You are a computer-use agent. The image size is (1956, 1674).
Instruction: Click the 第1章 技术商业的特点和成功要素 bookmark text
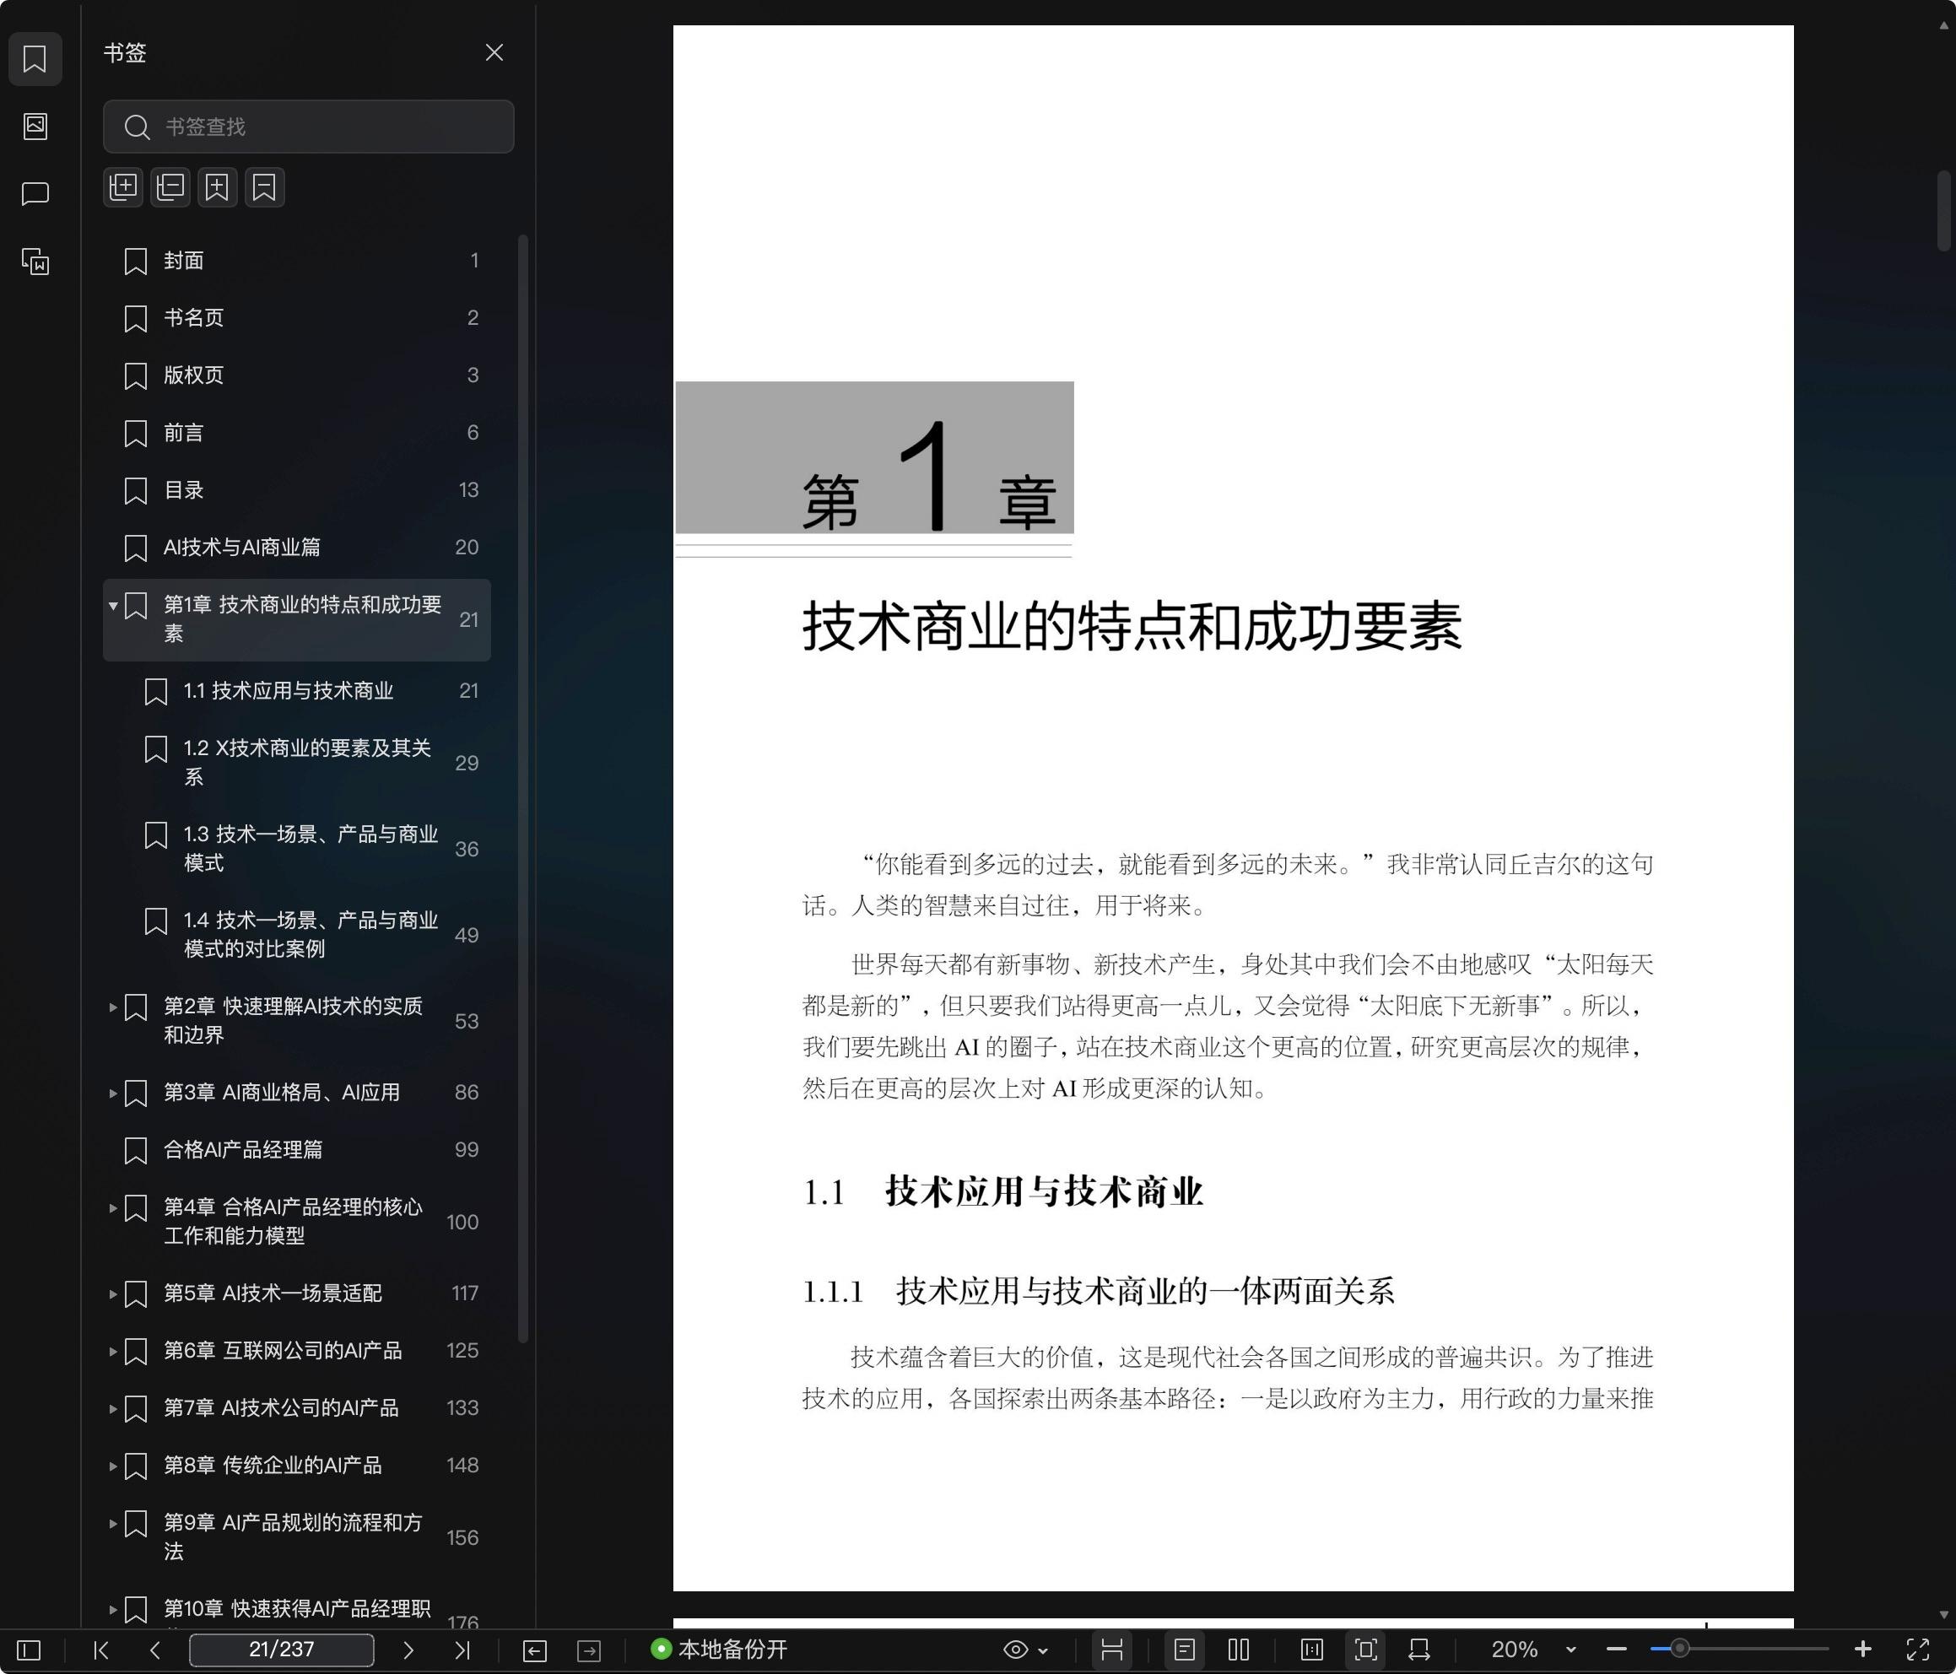click(303, 619)
